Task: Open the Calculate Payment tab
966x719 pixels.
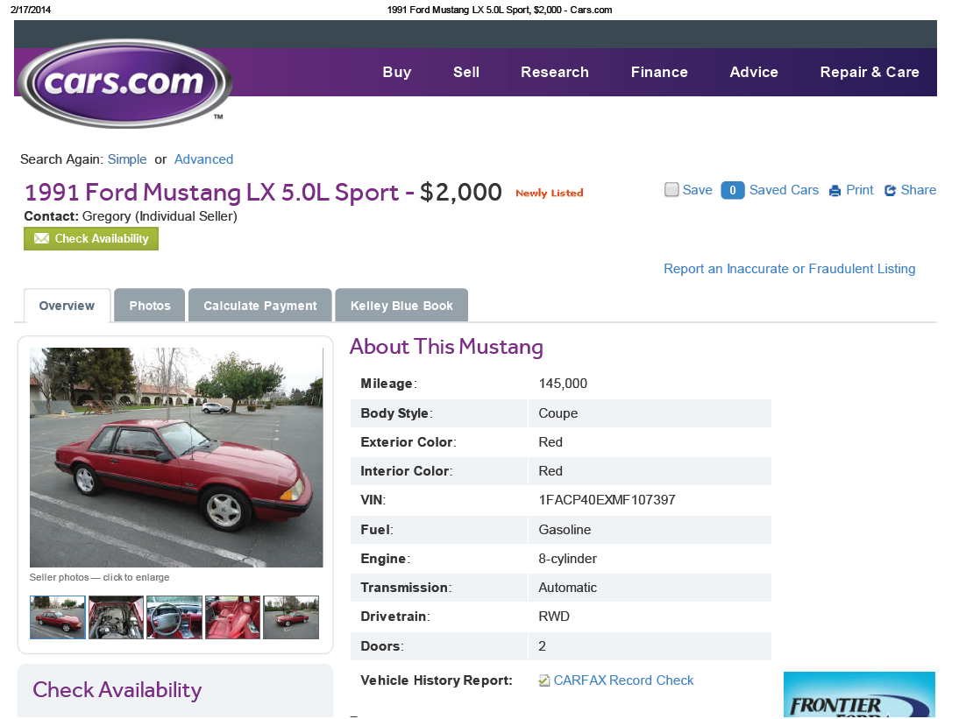Action: point(260,306)
